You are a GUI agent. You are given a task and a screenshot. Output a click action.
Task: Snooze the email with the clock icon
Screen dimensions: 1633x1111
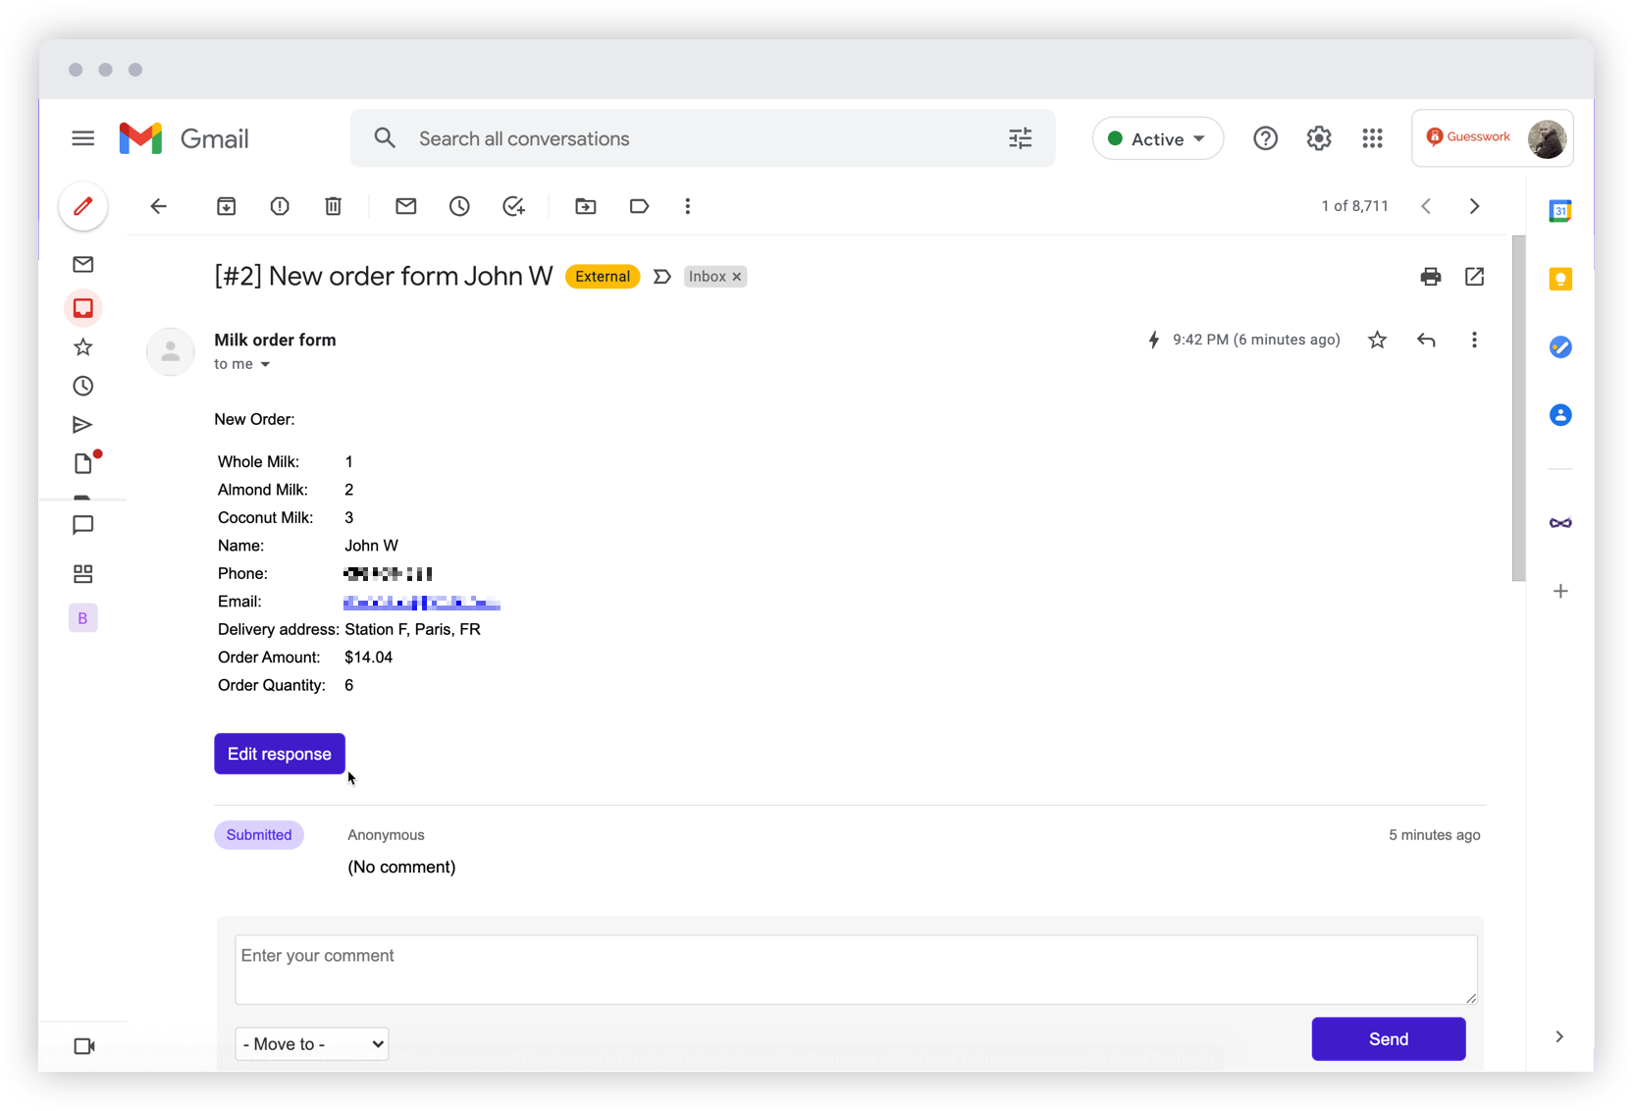(459, 206)
